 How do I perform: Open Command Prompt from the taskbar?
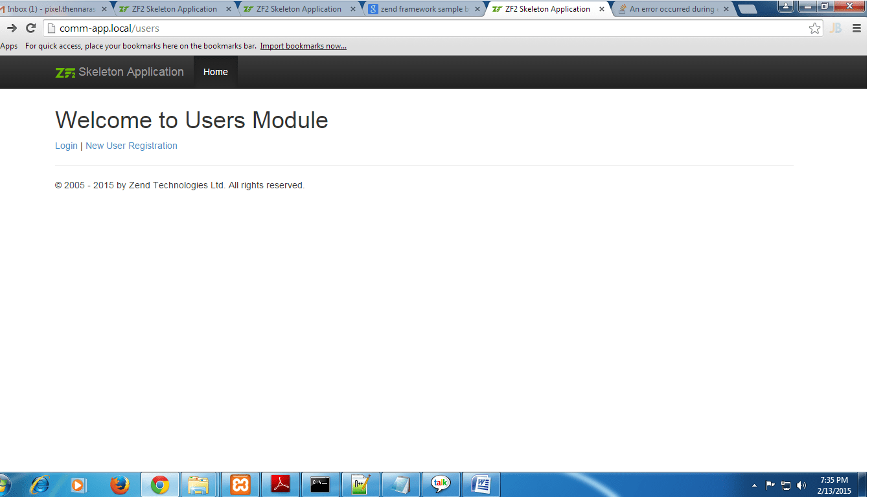(x=320, y=484)
